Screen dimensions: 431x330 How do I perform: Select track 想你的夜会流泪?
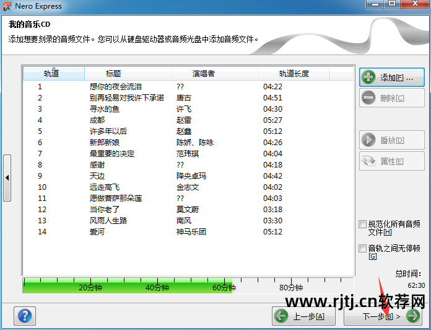[x=116, y=87]
